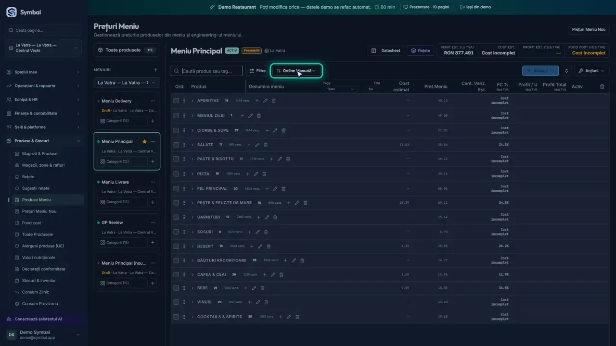616x346 pixels.
Task: Open the Acțiuni dropdown menu
Action: coord(591,71)
